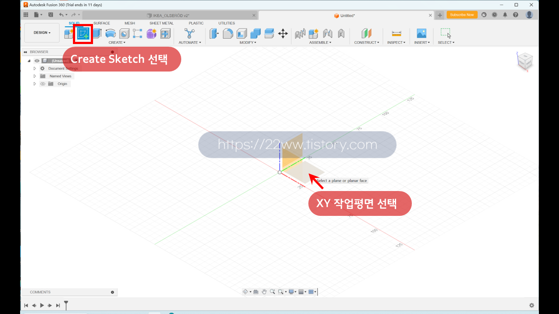This screenshot has height=314, width=559.
Task: Open the Data Panel grid icon
Action: click(26, 15)
